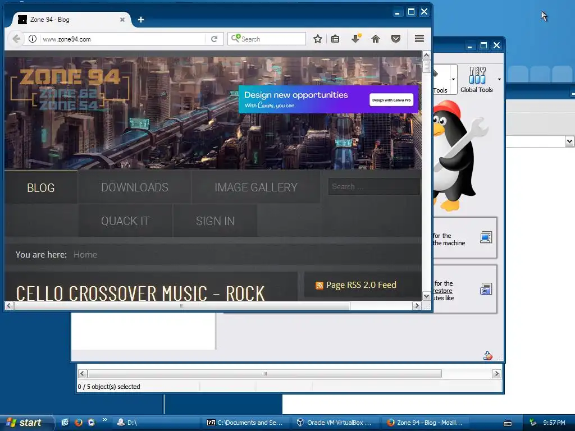Open a new Firefox tab
The image size is (575, 431).
tap(141, 20)
